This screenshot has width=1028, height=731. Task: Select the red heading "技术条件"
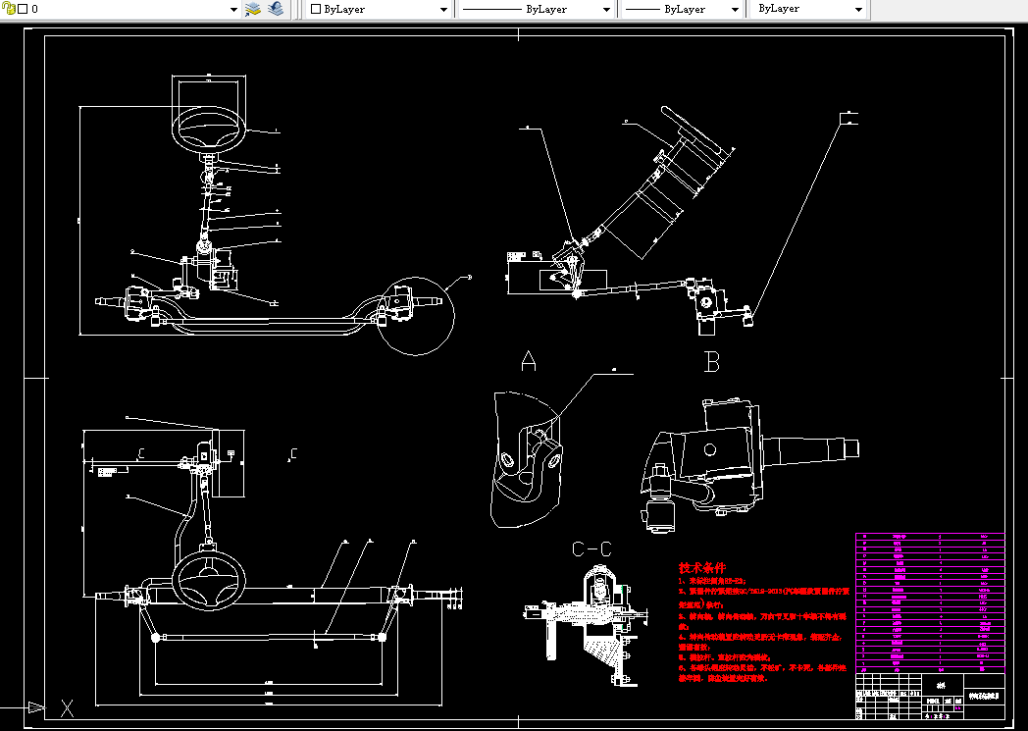tap(702, 568)
